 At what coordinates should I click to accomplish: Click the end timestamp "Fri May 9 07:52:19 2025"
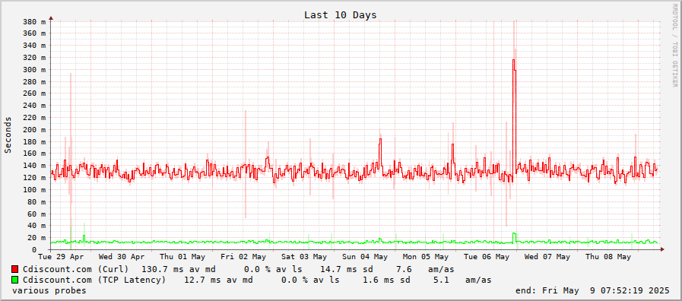point(606,290)
